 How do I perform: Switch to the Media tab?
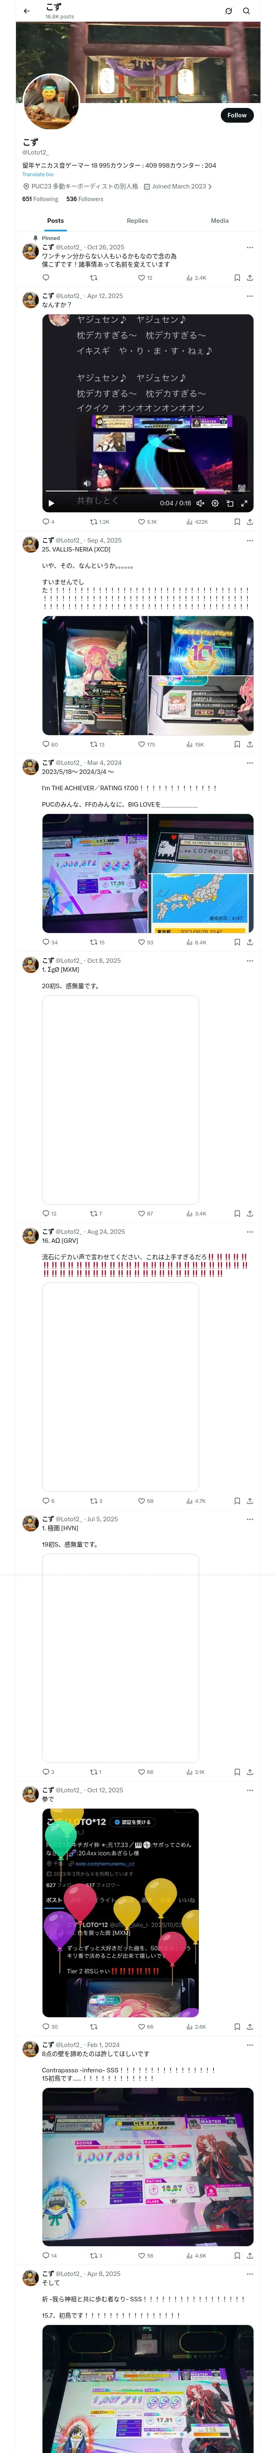pos(220,220)
